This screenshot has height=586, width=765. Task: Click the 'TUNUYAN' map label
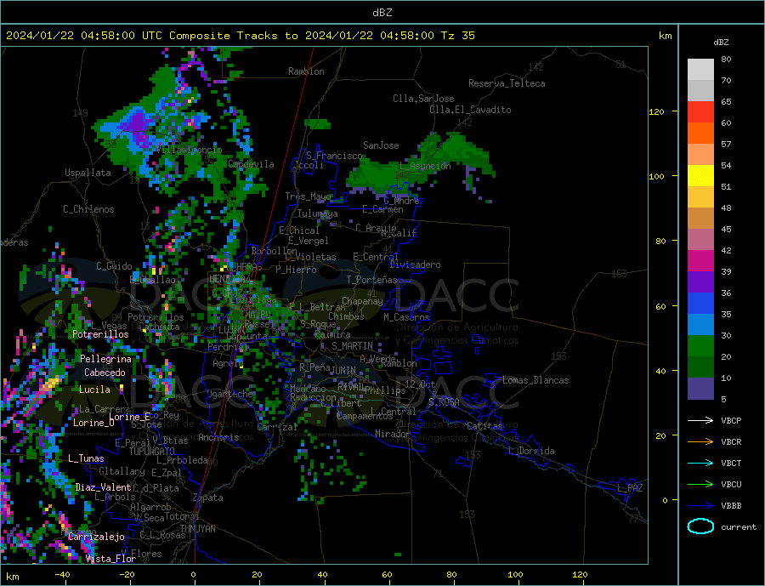[x=197, y=529]
